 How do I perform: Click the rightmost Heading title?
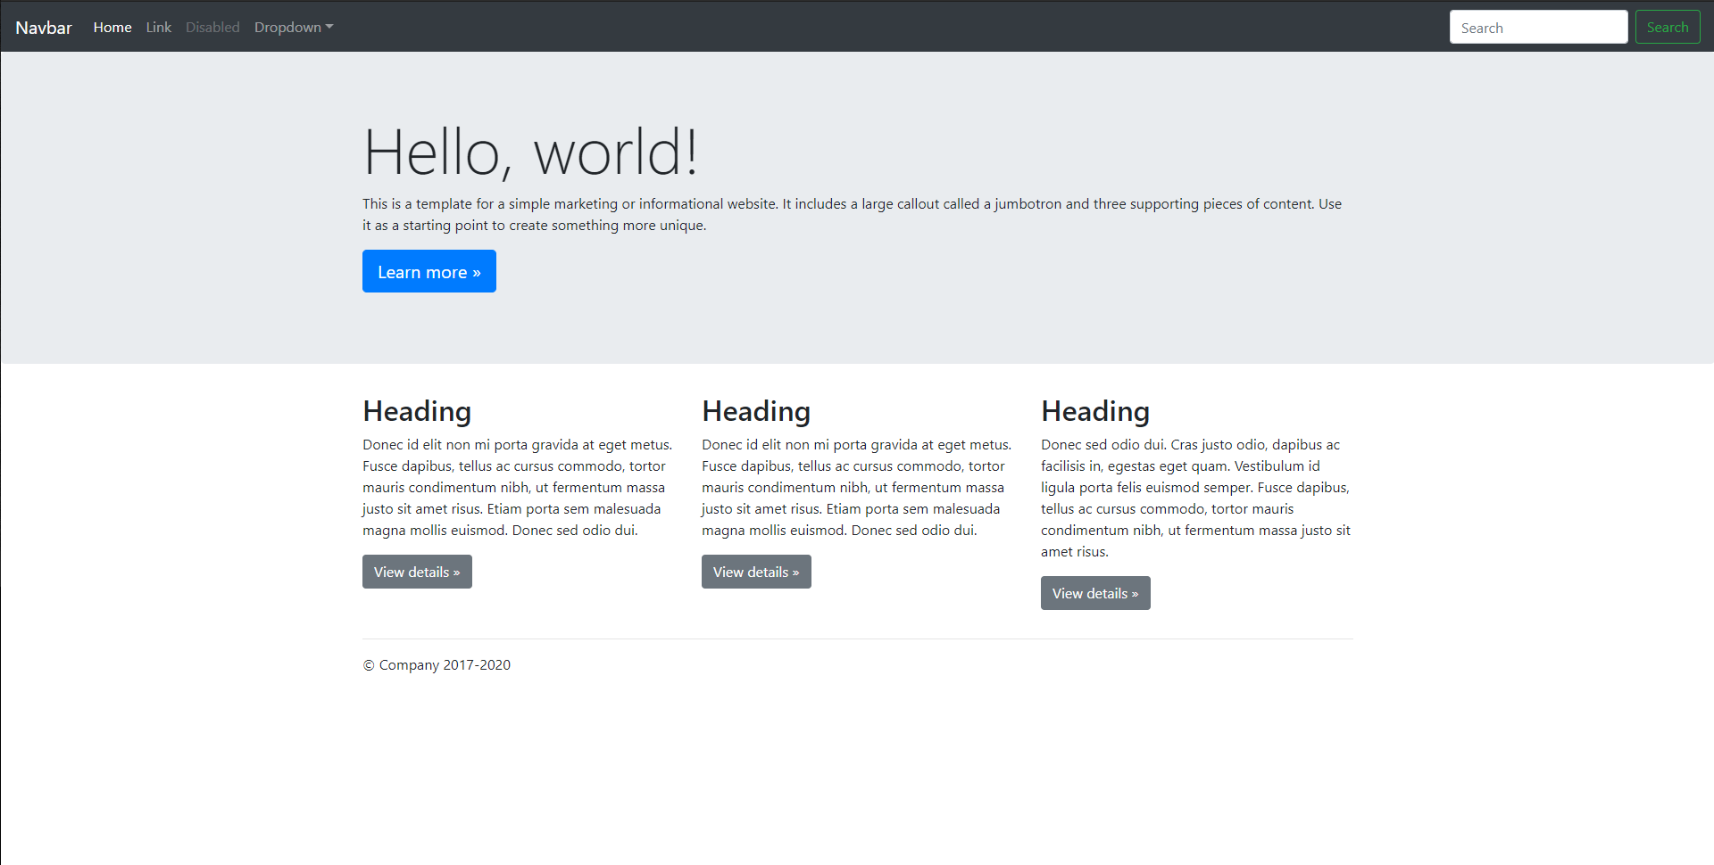click(x=1094, y=411)
